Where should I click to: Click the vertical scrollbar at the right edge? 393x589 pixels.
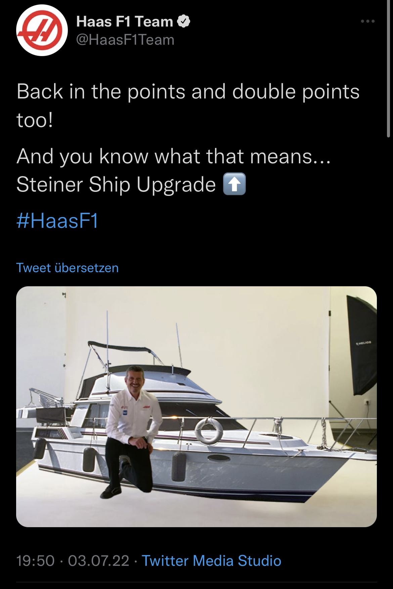coord(389,69)
